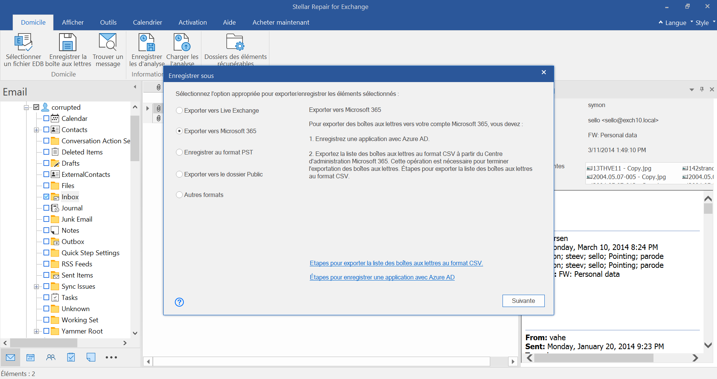Select Enregistrer au format PST option
The width and height of the screenshot is (717, 379).
click(179, 152)
